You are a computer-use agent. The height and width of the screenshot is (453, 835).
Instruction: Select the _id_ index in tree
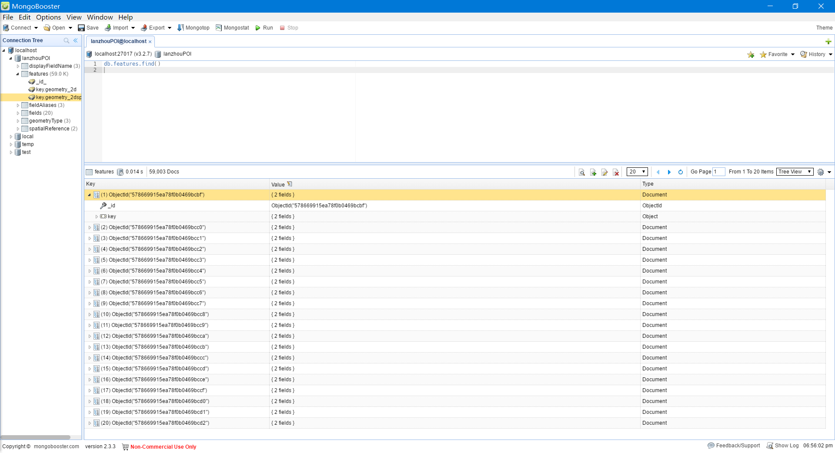click(x=41, y=82)
